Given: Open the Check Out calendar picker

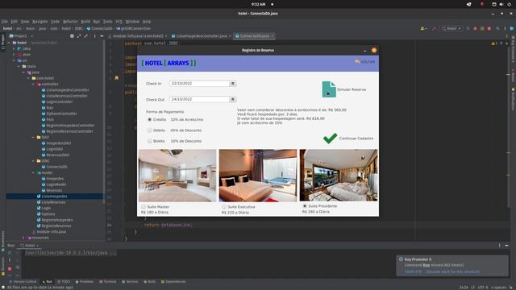Looking at the screenshot, I should (233, 99).
